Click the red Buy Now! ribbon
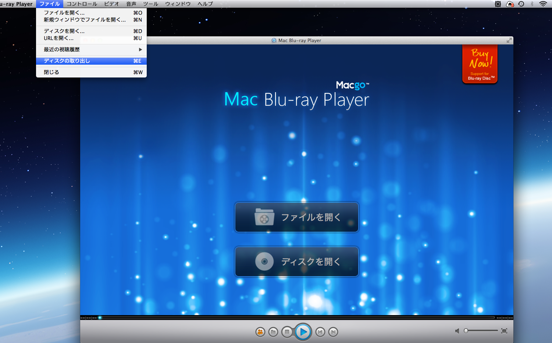The image size is (552, 343). pyautogui.click(x=480, y=64)
